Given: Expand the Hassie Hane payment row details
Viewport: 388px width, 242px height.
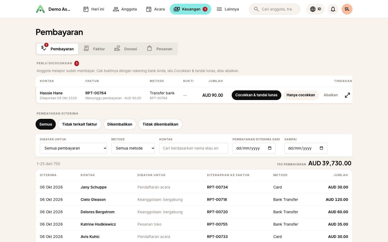Looking at the screenshot, I should click(x=347, y=95).
